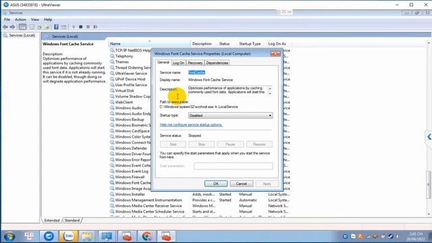Click OK in the properties dialog
The height and width of the screenshot is (243, 432).
[216, 184]
